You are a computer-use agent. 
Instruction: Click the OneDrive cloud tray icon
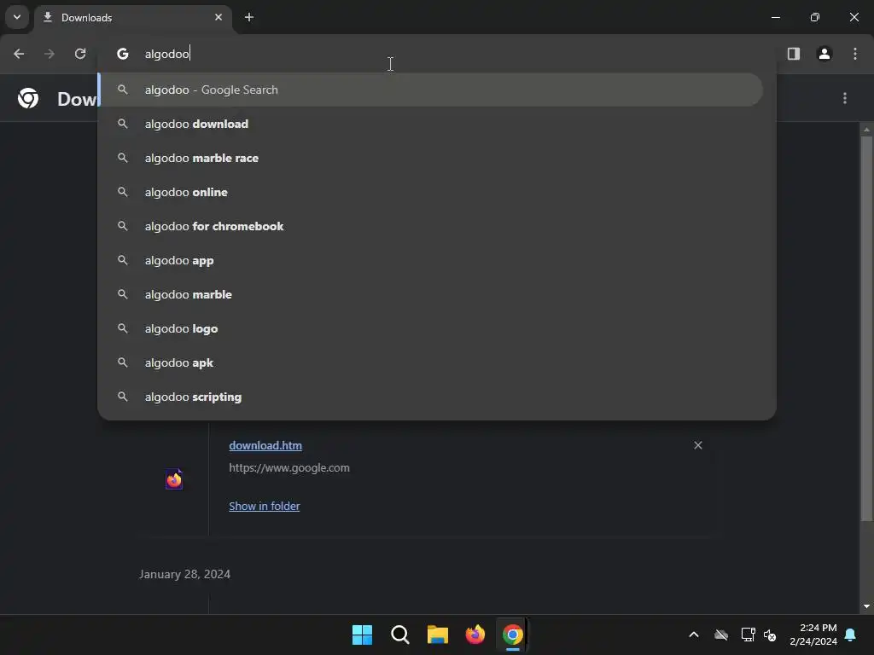pyautogui.click(x=721, y=635)
